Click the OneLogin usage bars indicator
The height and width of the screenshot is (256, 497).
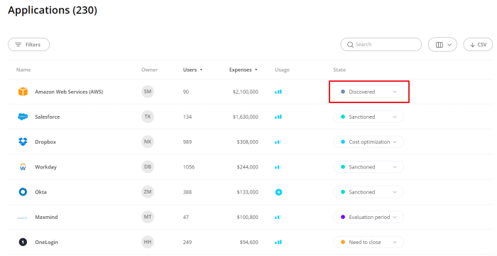click(278, 242)
